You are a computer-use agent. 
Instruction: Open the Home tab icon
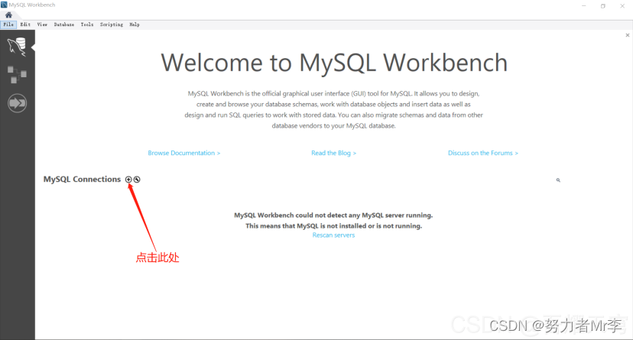tap(8, 15)
